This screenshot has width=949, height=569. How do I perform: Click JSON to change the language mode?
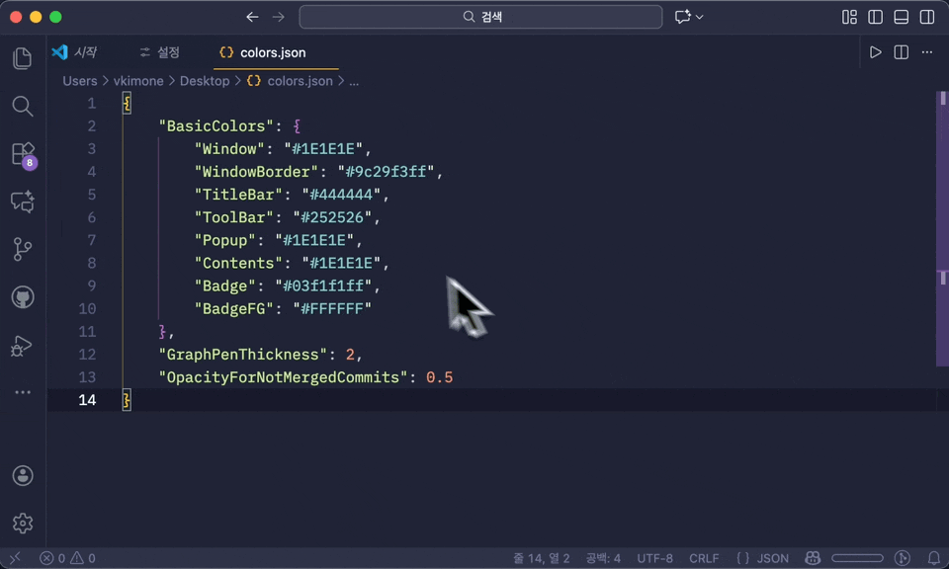pyautogui.click(x=772, y=557)
